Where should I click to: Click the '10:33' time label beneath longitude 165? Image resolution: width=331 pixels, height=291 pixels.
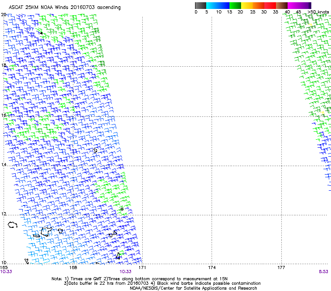click(x=6, y=272)
